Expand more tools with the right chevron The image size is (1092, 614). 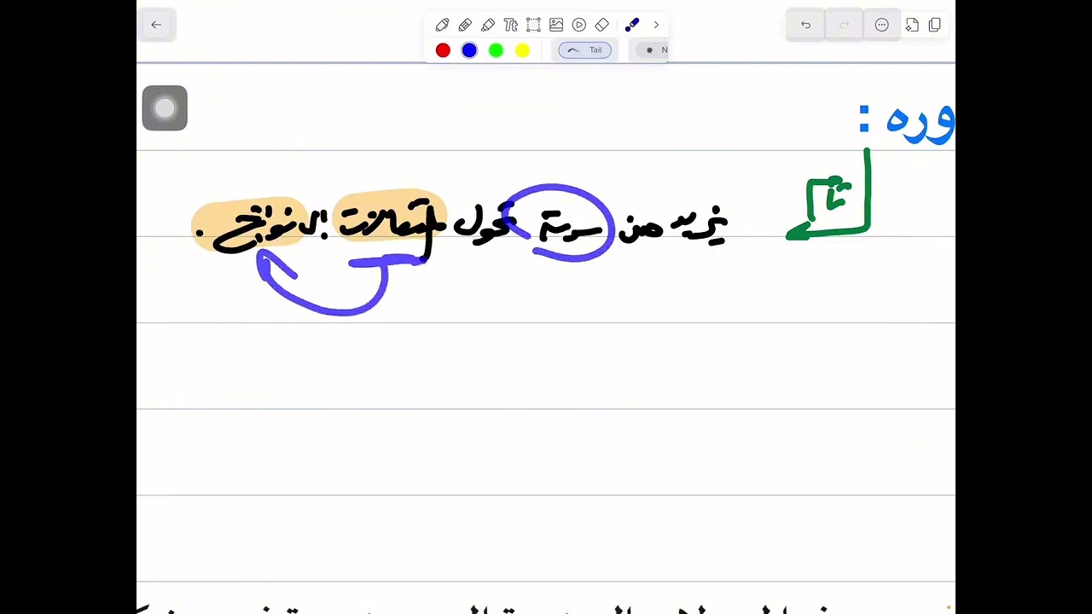pos(656,25)
